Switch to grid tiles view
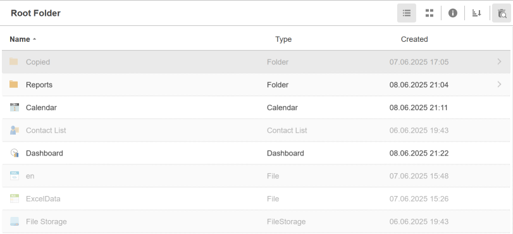 point(430,13)
